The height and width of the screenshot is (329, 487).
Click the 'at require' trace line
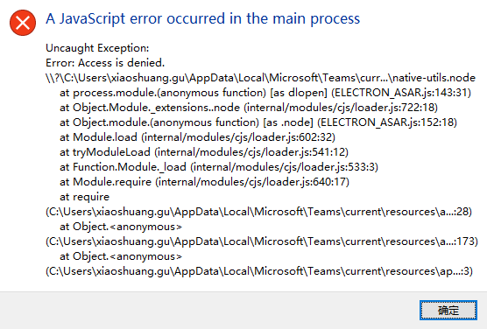[x=84, y=197]
